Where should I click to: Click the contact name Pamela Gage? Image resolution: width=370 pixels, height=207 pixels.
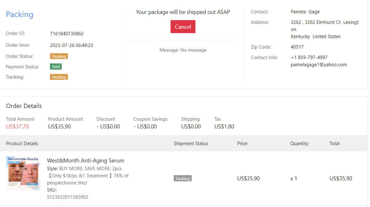[305, 12]
